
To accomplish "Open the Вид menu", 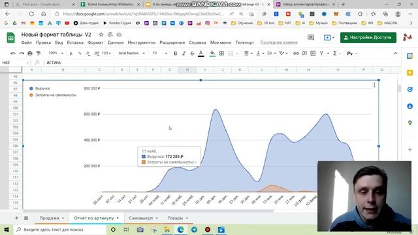I will (59, 42).
